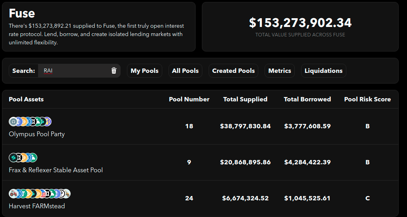
Task: Open the Created Pools tab
Action: pyautogui.click(x=233, y=71)
